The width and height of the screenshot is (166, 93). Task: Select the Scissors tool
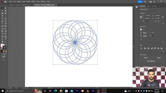(x=6, y=21)
